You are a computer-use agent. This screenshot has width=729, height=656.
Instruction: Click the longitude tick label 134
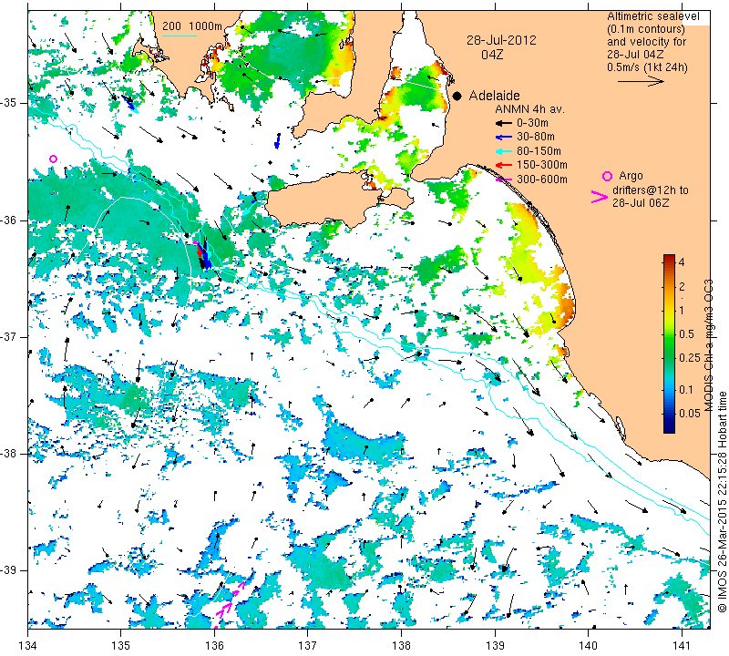pyautogui.click(x=28, y=645)
